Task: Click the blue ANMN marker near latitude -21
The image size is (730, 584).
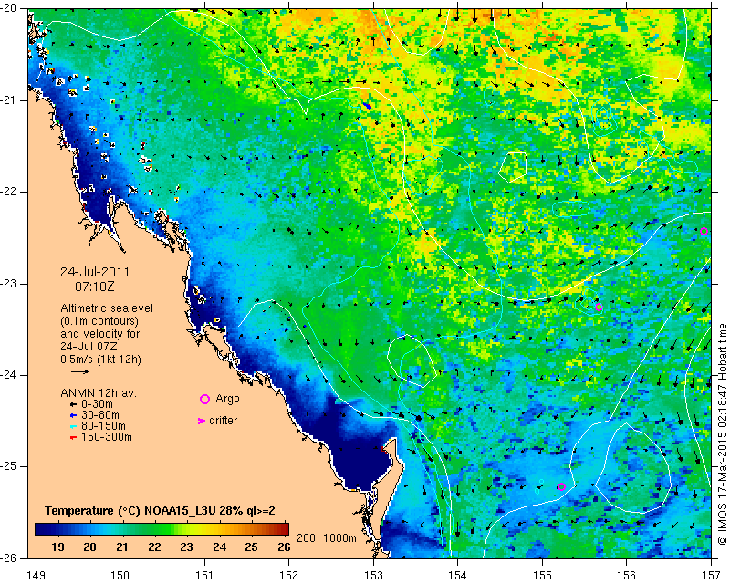Action: [x=368, y=106]
